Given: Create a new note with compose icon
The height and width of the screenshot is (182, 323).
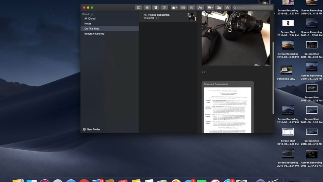Looking at the screenshot, I should point(164,8).
